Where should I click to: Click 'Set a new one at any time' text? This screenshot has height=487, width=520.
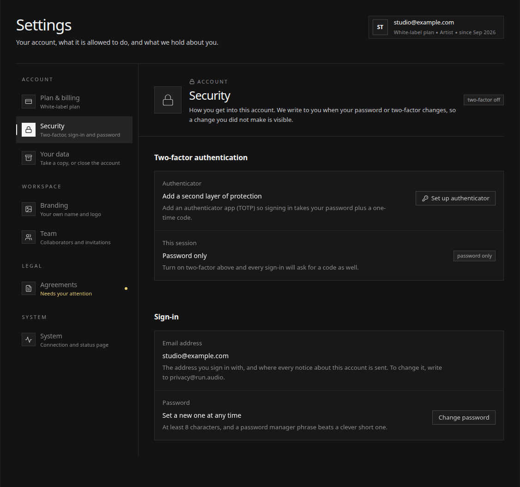tap(202, 415)
